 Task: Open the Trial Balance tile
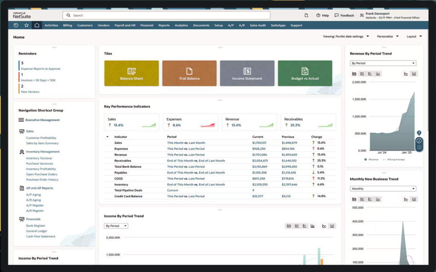(189, 73)
